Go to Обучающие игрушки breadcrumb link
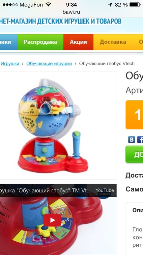Viewport: 143px width, 255px height. (49, 64)
